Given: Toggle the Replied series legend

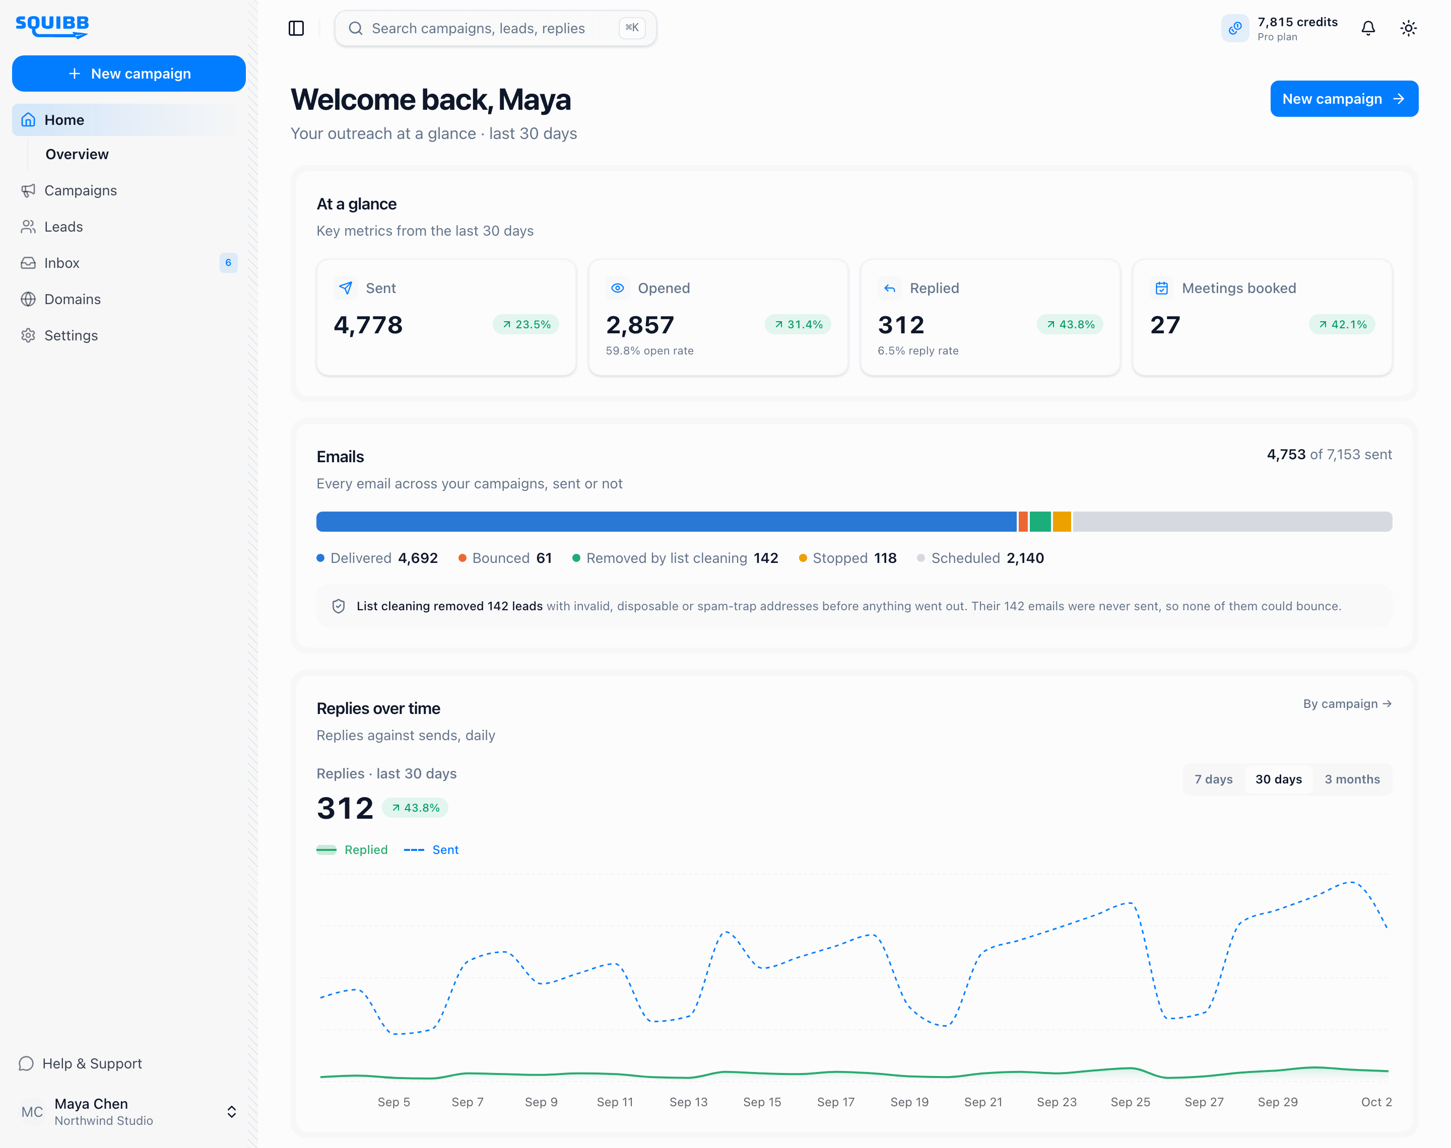Looking at the screenshot, I should pos(352,849).
